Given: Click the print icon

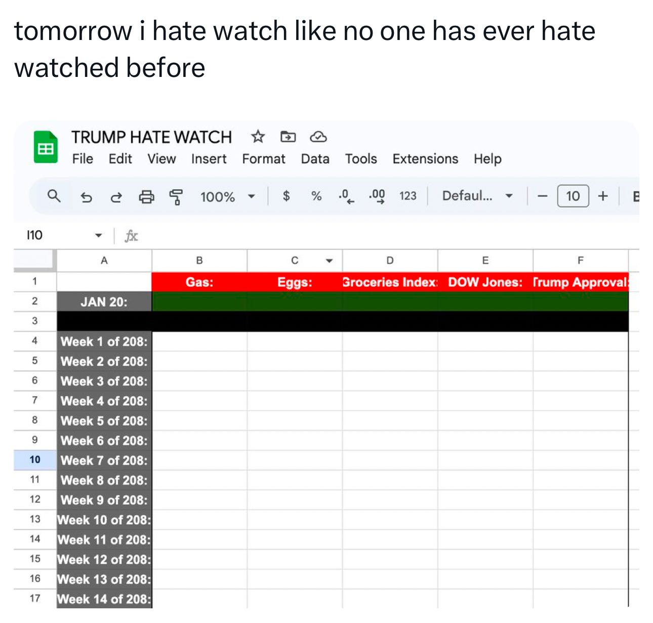Looking at the screenshot, I should [146, 196].
